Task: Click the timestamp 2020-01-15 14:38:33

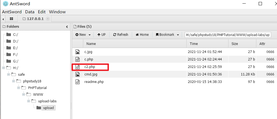Action: pos(205,82)
